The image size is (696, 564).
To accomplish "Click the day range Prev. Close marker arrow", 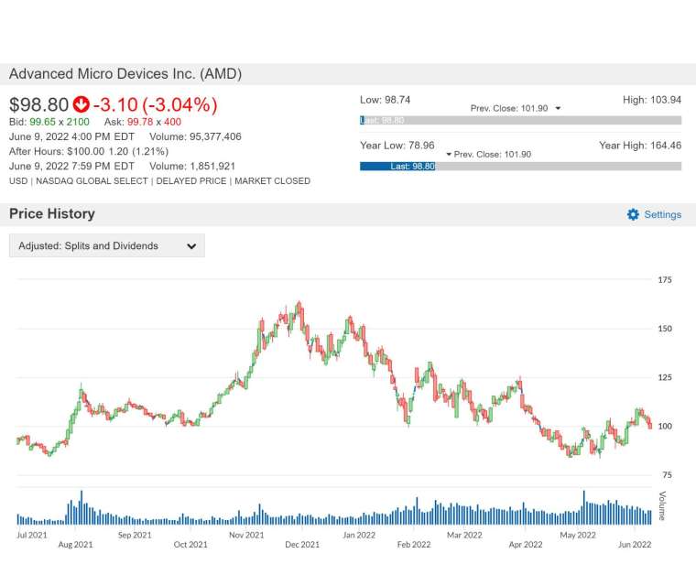I will 558,108.
